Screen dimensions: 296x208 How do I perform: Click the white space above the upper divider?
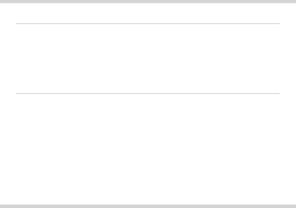coord(148,13)
